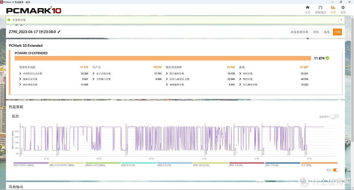Click the 15 309 app start-up score value
The height and width of the screenshot is (190, 354).
click(85, 74)
